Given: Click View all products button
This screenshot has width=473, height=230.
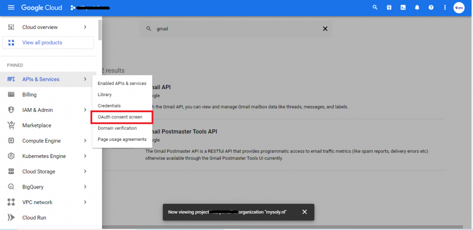Looking at the screenshot, I should pos(48,42).
